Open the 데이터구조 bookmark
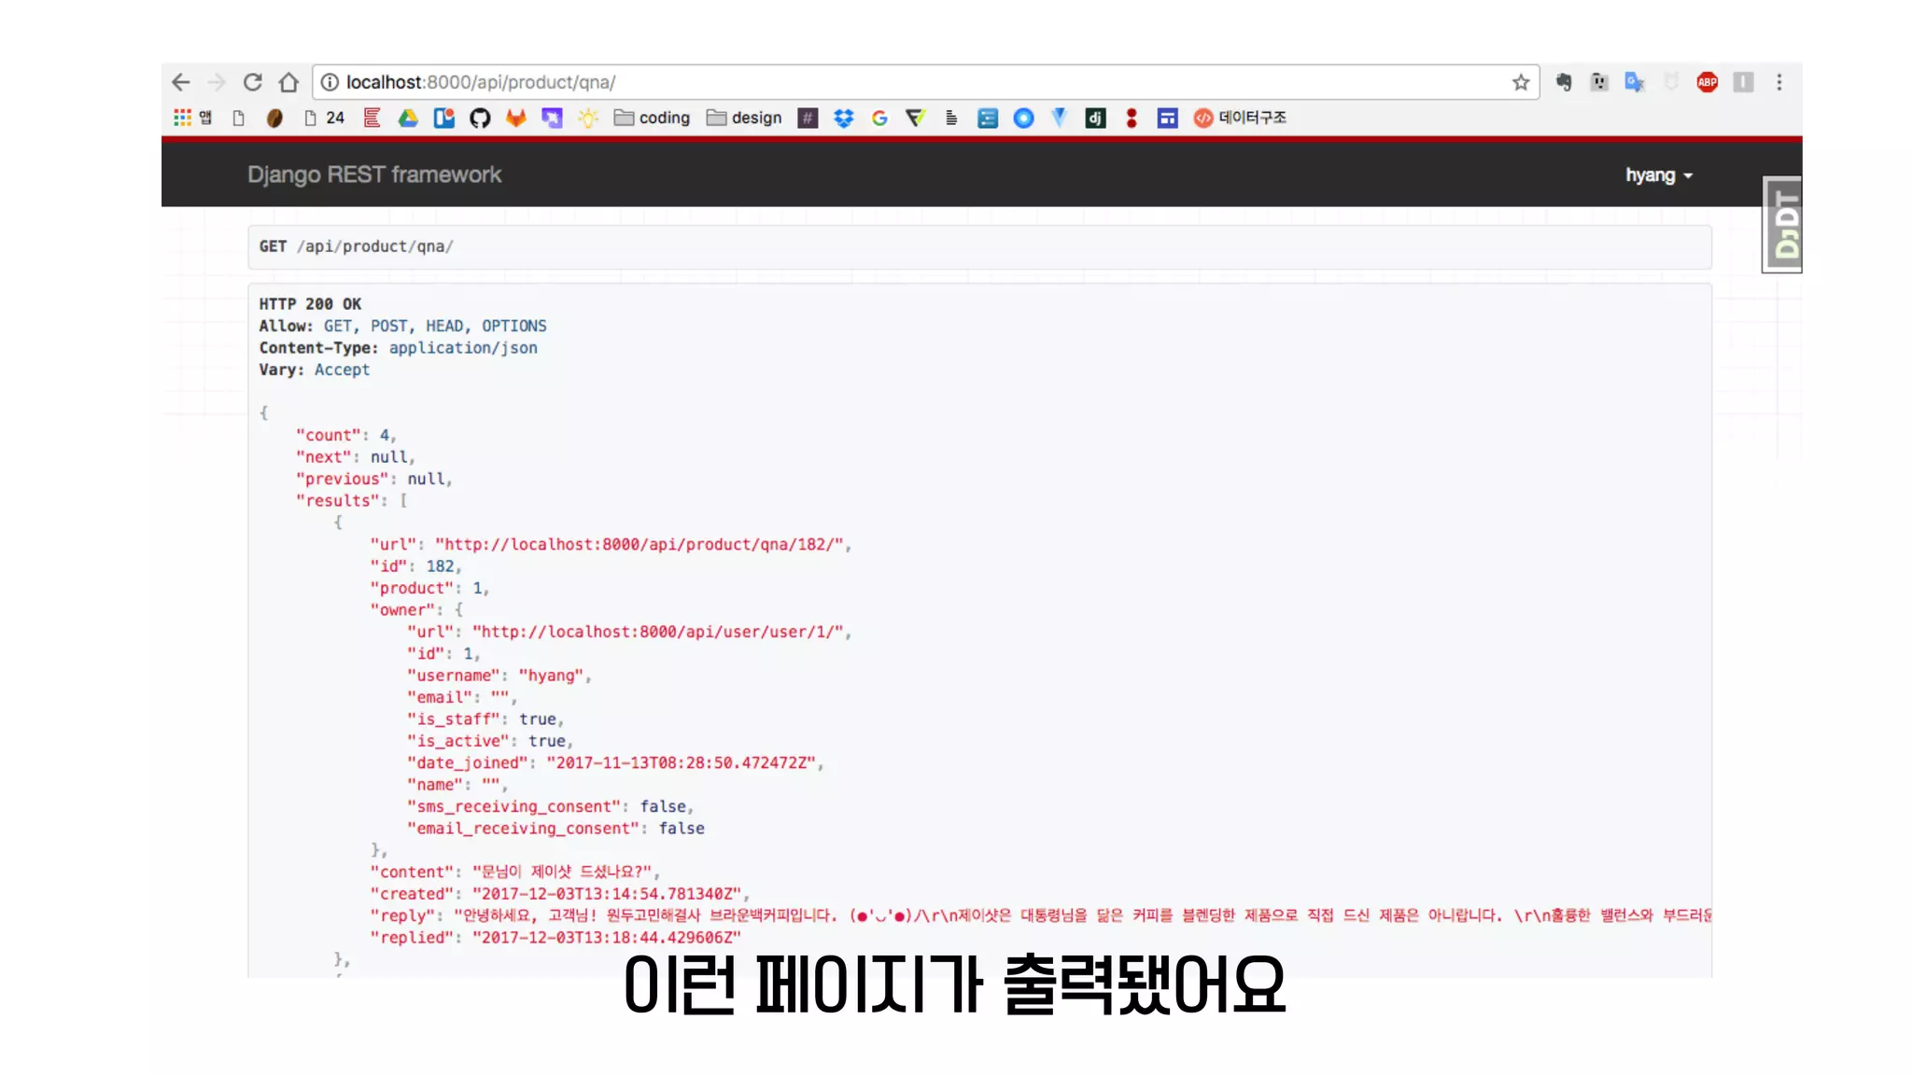 (x=1241, y=118)
